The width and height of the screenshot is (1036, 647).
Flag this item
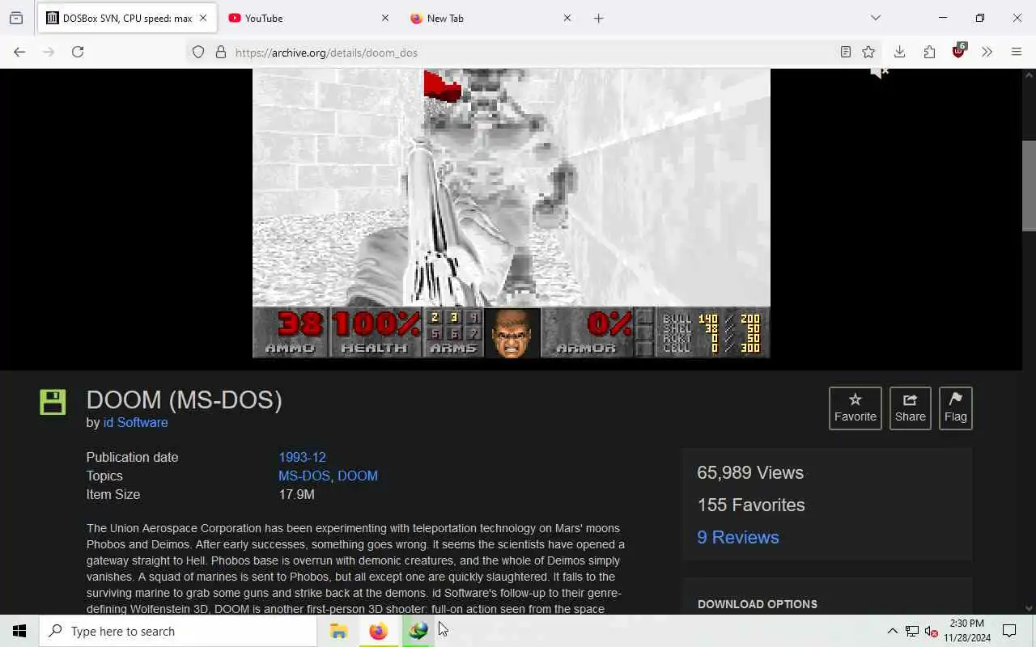pyautogui.click(x=955, y=408)
